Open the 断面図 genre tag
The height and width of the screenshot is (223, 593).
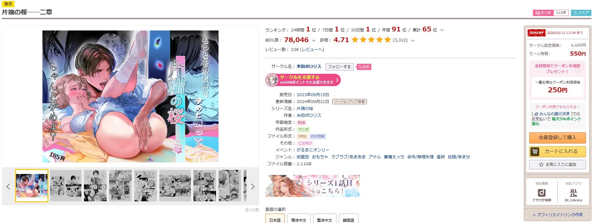[x=303, y=157]
